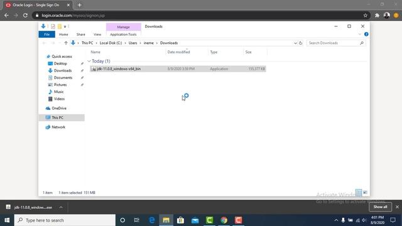Open the Application Tools tab
The width and height of the screenshot is (402, 226).
(x=123, y=35)
